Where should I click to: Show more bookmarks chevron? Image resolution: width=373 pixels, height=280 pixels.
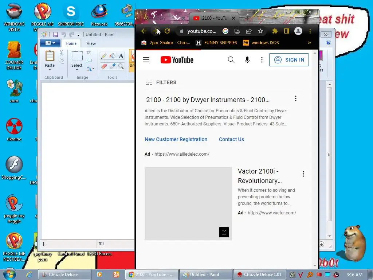(310, 43)
